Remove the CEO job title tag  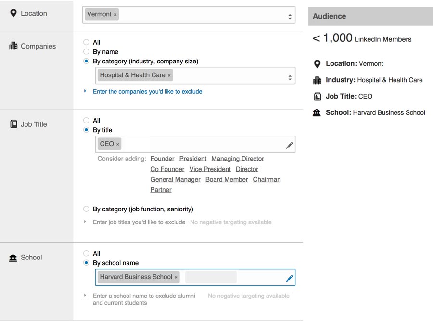point(118,144)
